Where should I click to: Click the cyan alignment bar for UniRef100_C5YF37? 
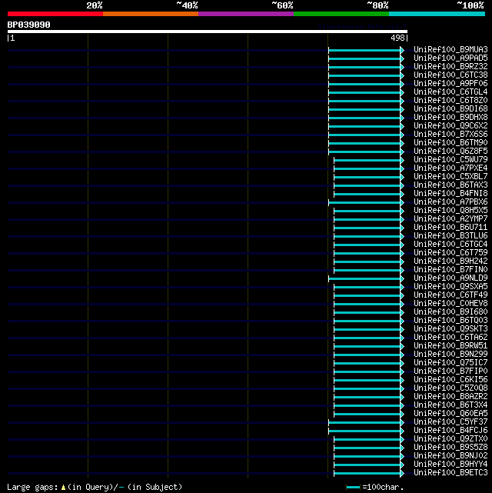[x=364, y=422]
